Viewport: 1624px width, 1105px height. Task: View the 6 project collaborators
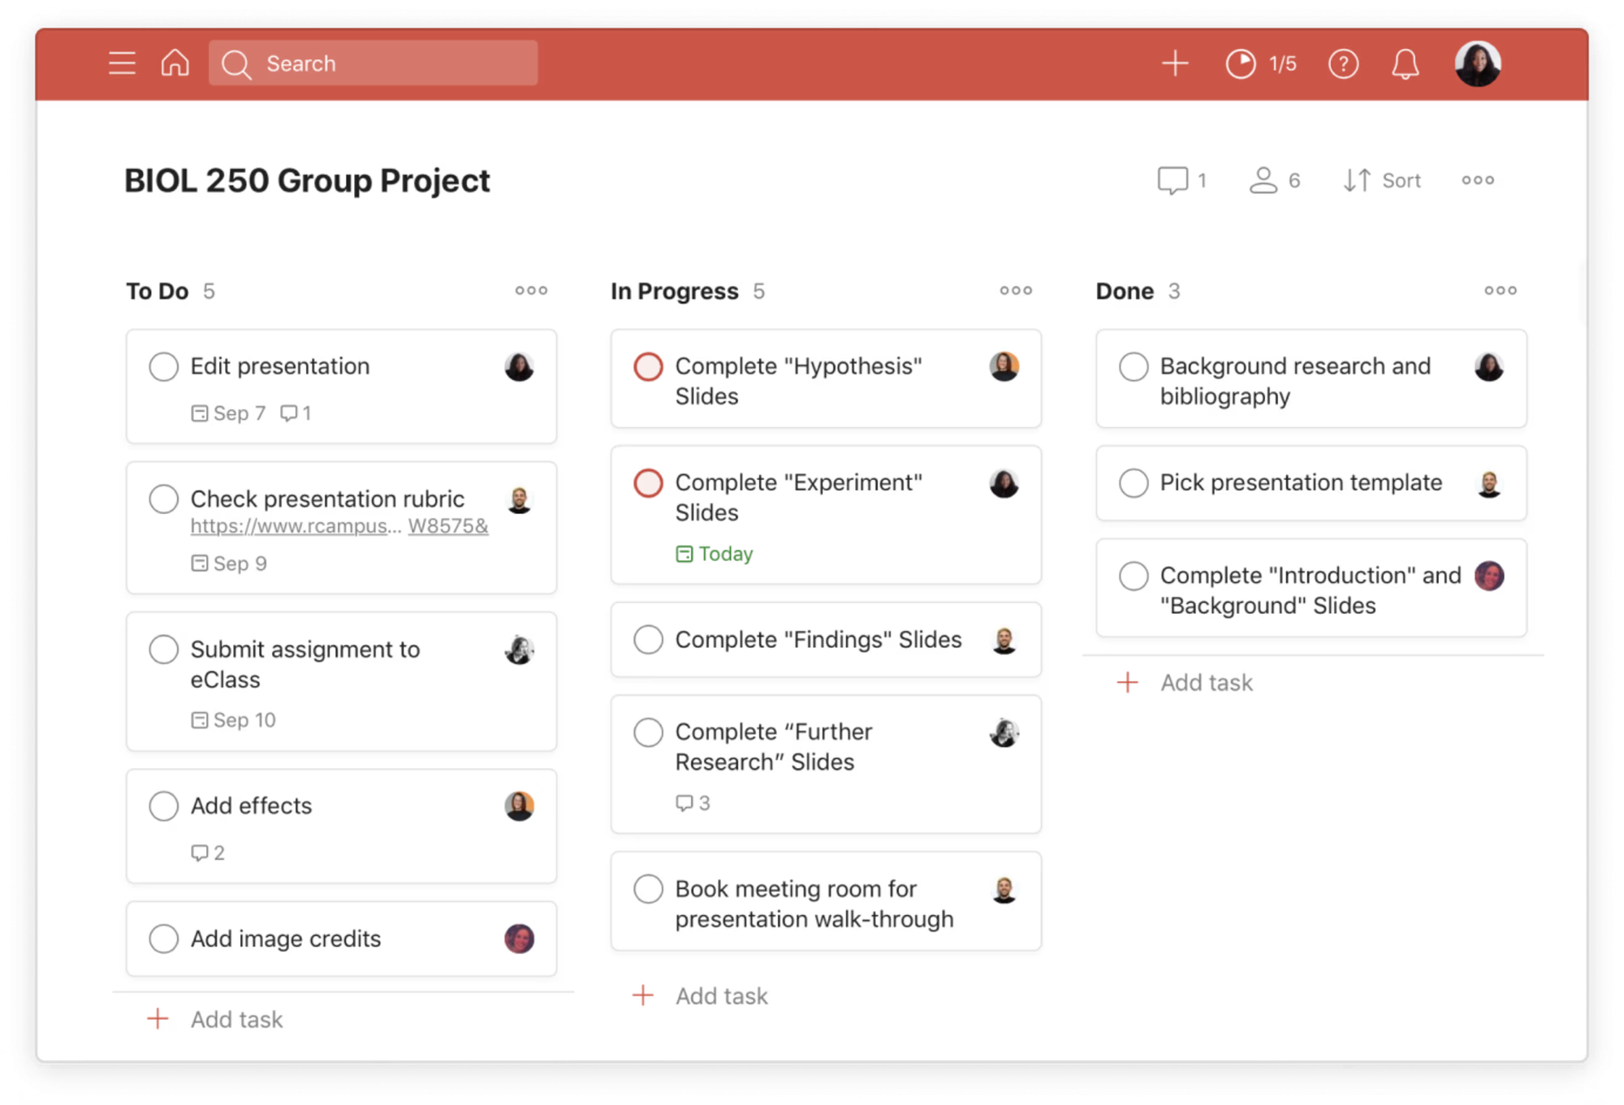[1264, 180]
